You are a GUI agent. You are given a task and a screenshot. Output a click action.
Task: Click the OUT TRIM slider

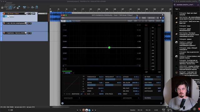pyautogui.click(x=152, y=85)
